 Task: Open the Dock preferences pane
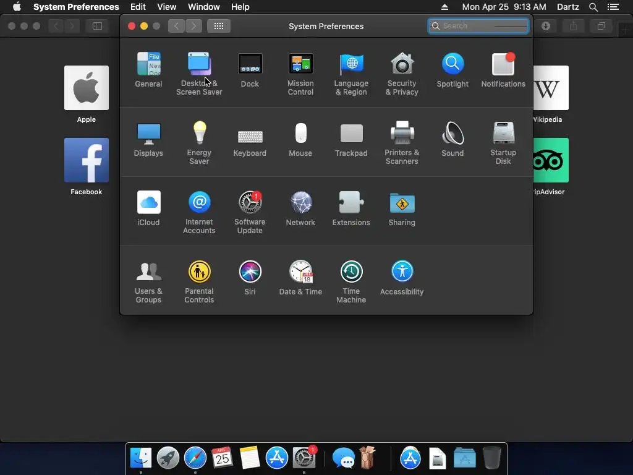point(250,70)
